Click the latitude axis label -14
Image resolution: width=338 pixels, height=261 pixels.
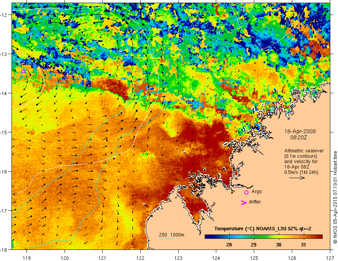click(x=4, y=93)
